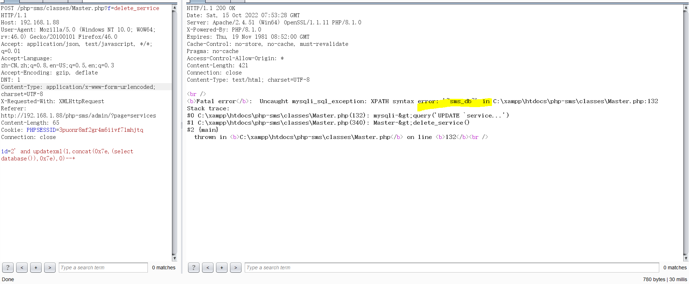The width and height of the screenshot is (689, 284).
Task: Click the request pane 0 matches label
Action: 164,268
